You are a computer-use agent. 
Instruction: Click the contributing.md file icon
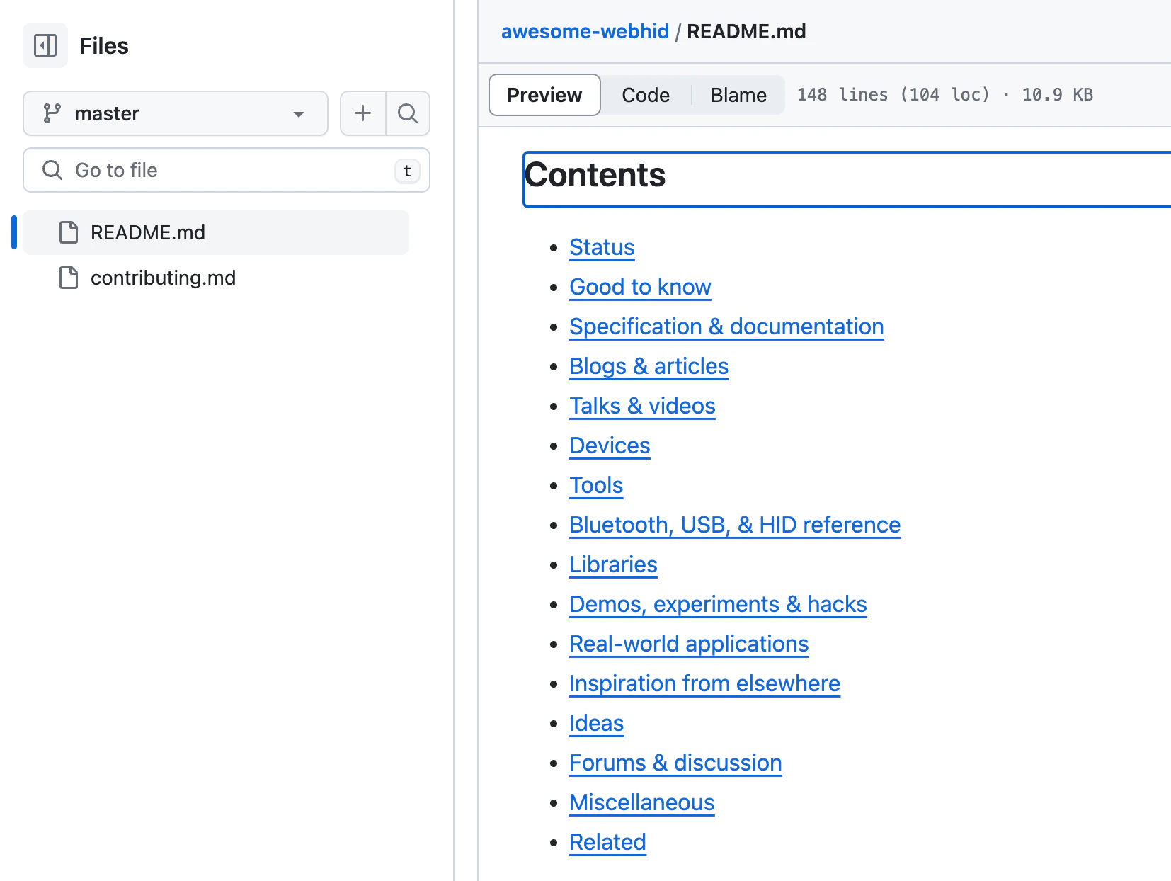(x=69, y=278)
